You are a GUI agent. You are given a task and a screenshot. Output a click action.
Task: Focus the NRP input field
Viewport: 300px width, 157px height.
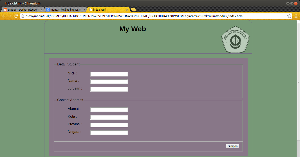(109, 74)
